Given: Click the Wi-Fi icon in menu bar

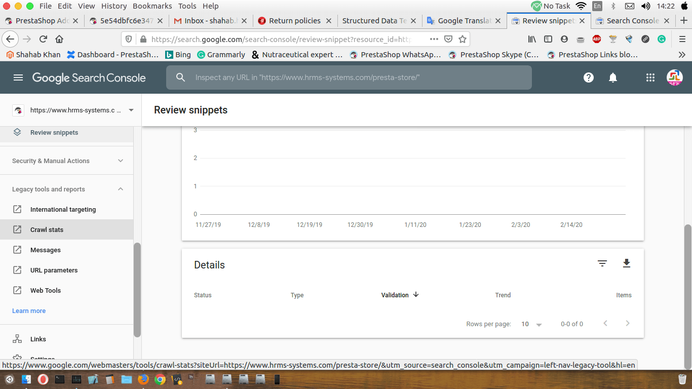Looking at the screenshot, I should [x=581, y=6].
